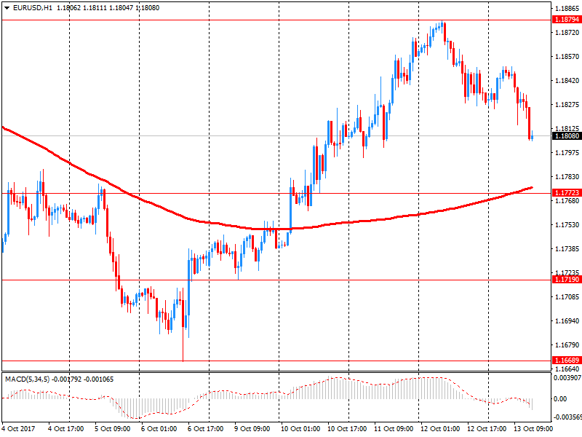Image resolution: width=582 pixels, height=437 pixels.
Task: Click the MACD(5,34,5) indicator label
Action: pyautogui.click(x=28, y=379)
